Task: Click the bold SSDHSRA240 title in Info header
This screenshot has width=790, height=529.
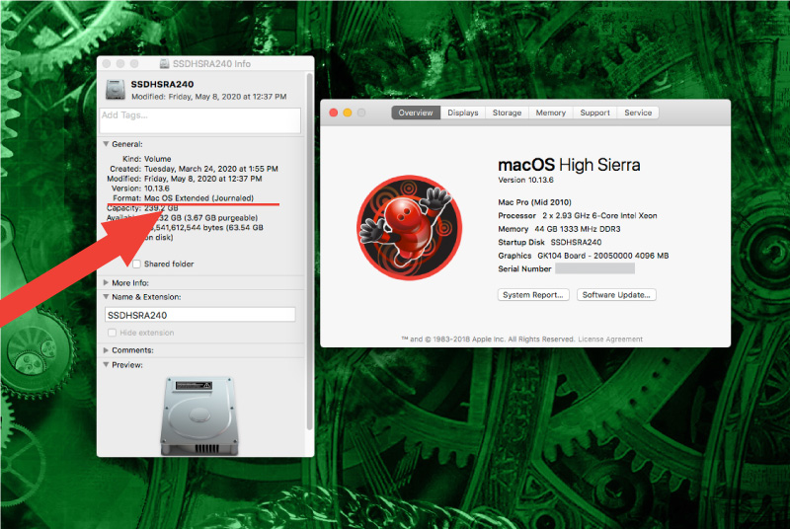Action: [x=162, y=84]
